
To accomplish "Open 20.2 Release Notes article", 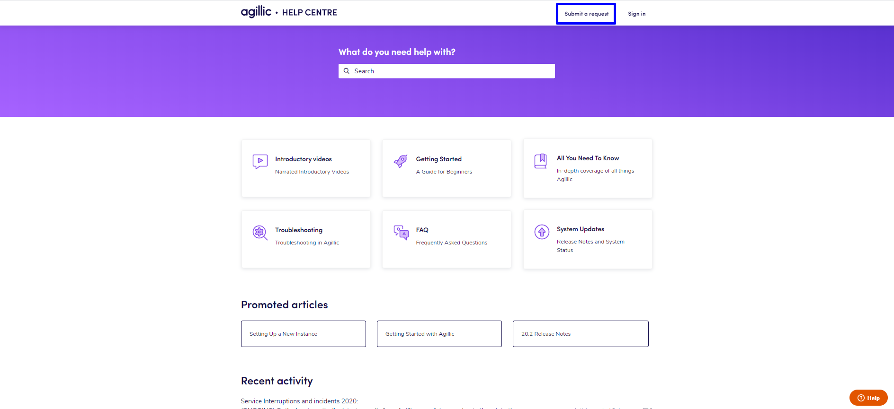I will point(581,334).
